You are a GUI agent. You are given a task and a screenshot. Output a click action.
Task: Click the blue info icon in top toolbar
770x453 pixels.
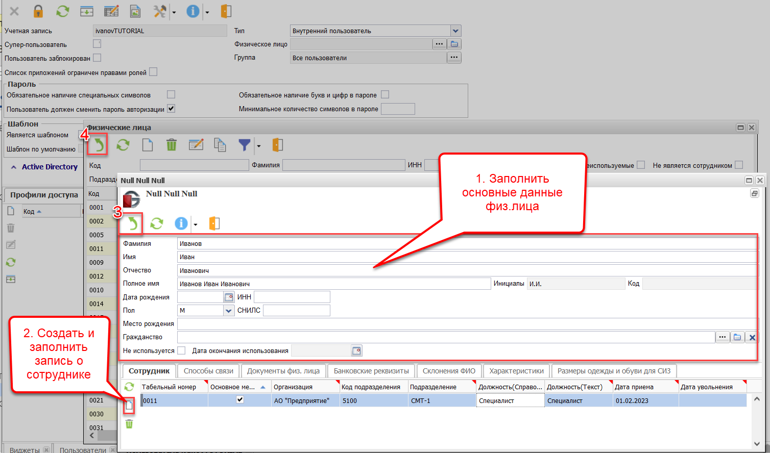click(x=192, y=11)
